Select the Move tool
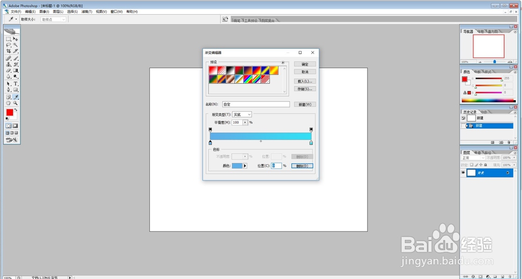The width and height of the screenshot is (522, 279). tap(15, 39)
